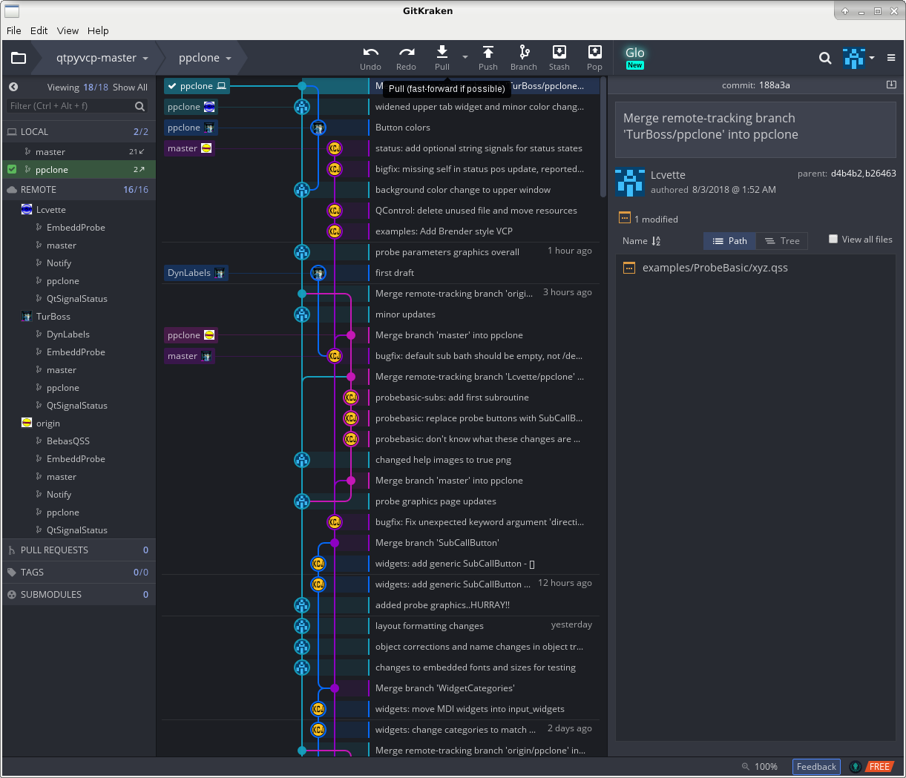This screenshot has width=906, height=778.
Task: Click the zoom 100% indicator
Action: (760, 766)
